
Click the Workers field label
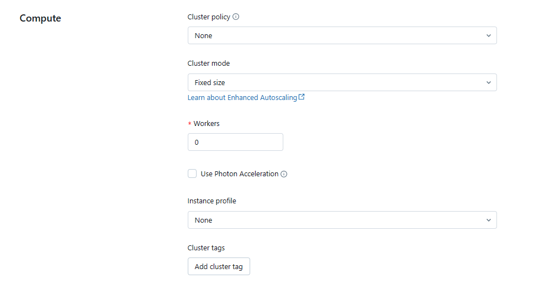click(x=207, y=124)
